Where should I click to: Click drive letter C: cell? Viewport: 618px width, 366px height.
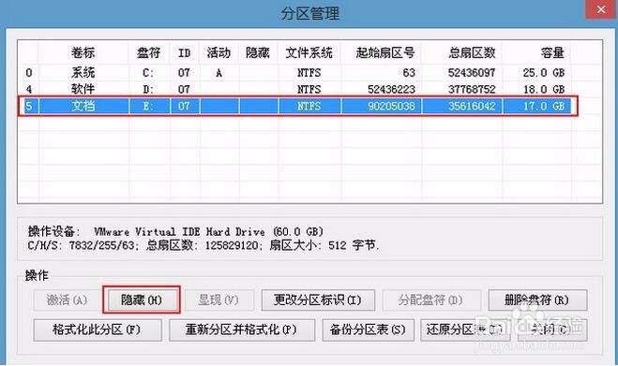click(148, 73)
